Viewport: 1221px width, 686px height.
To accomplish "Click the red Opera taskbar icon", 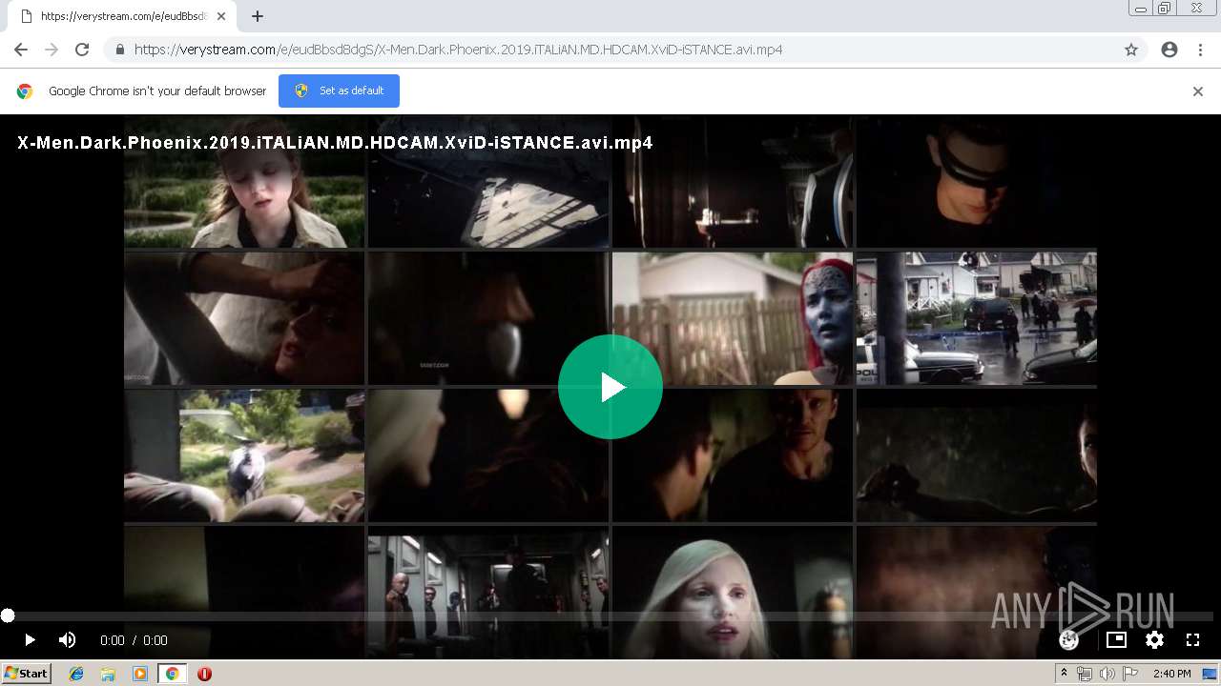I will [x=204, y=674].
